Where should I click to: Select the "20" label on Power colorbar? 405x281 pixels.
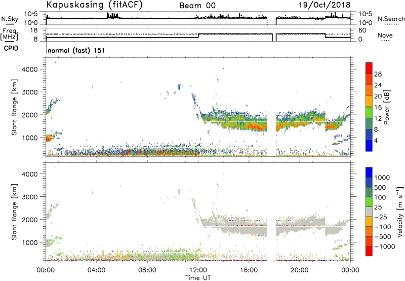(x=378, y=96)
